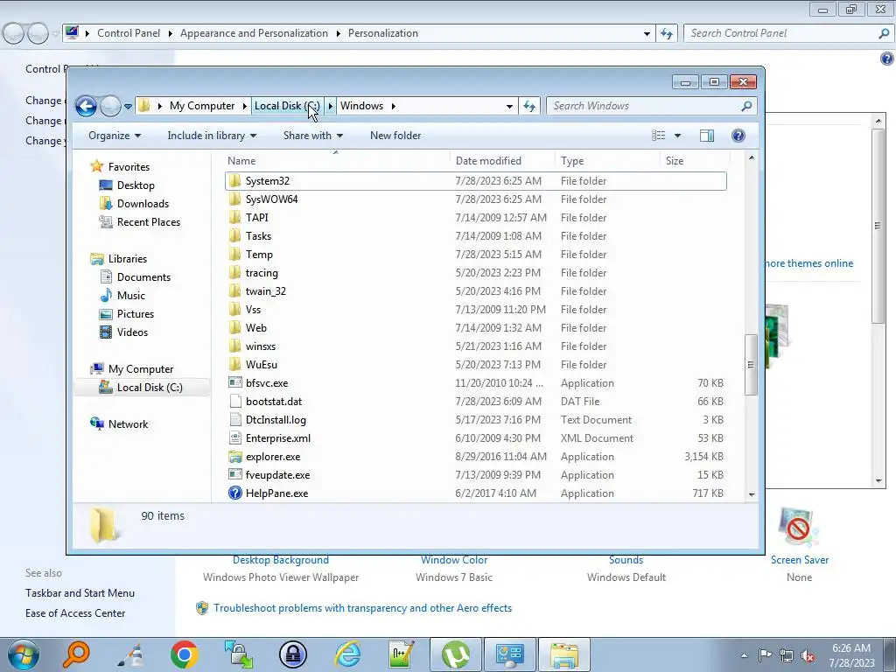
Task: Open Recent Places in Favorites
Action: click(148, 221)
